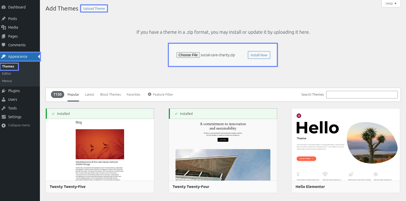Viewport: 406px width, 201px height.
Task: Click the Hello Elementor theme name
Action: coord(310,187)
